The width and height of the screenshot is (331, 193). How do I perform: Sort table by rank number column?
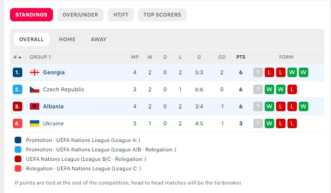coord(17,57)
